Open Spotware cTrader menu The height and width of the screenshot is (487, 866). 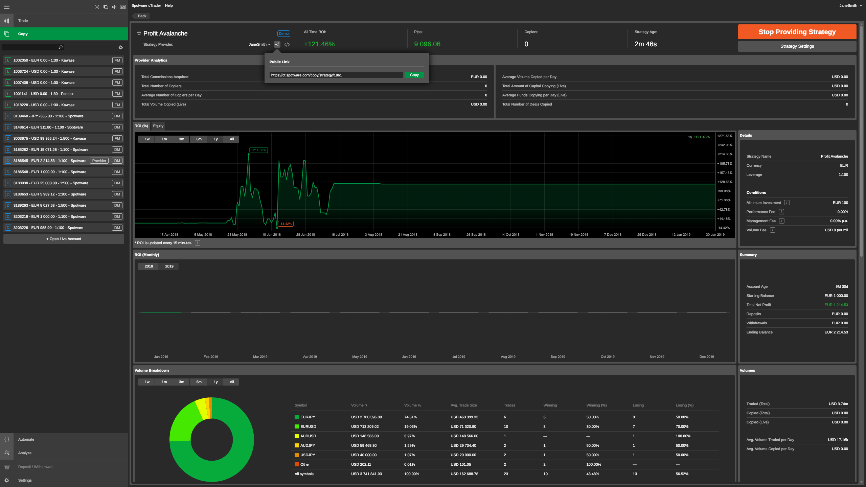point(146,5)
